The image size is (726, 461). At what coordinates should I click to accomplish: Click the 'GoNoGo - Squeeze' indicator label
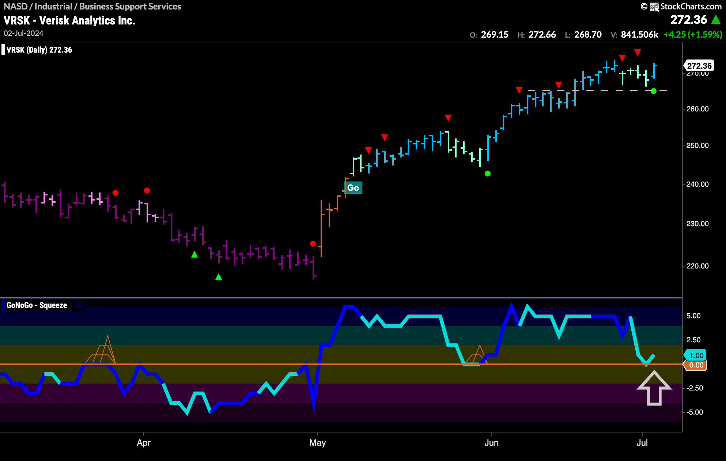[x=37, y=305]
